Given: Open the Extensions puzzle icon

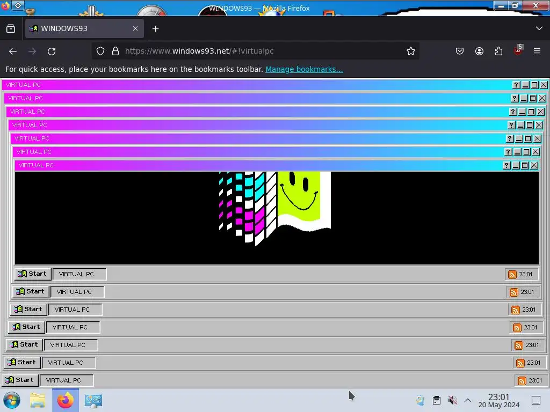Looking at the screenshot, I should 498,51.
